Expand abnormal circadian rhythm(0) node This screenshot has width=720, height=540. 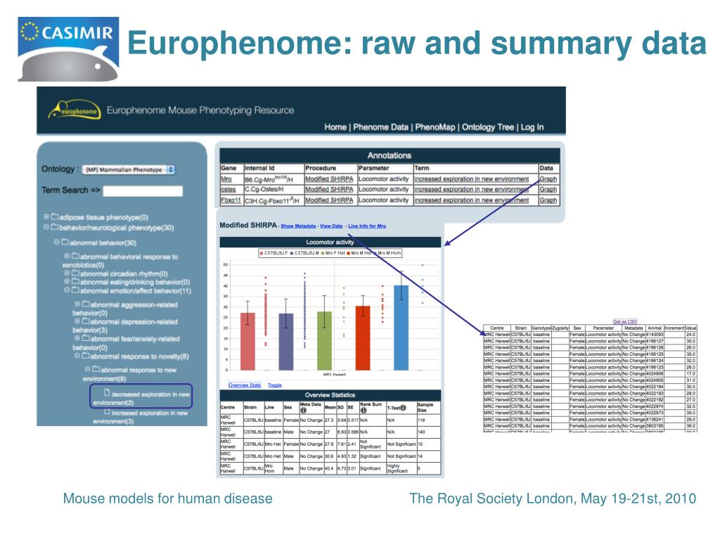pos(67,273)
